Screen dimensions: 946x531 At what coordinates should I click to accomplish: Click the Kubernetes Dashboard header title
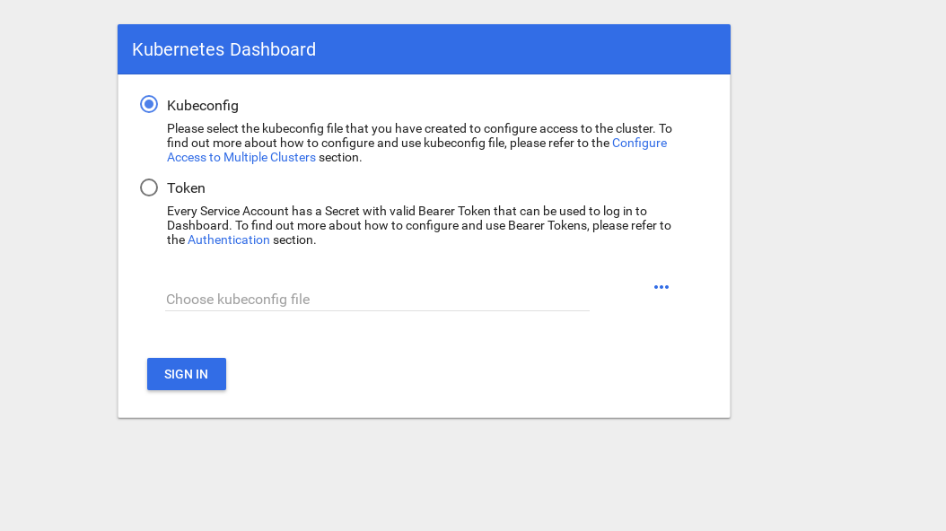coord(223,49)
